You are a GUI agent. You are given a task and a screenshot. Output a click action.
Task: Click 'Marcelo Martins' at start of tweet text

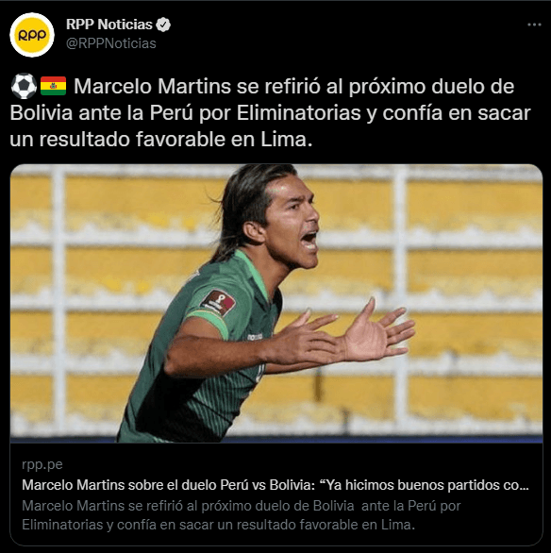[x=152, y=86]
